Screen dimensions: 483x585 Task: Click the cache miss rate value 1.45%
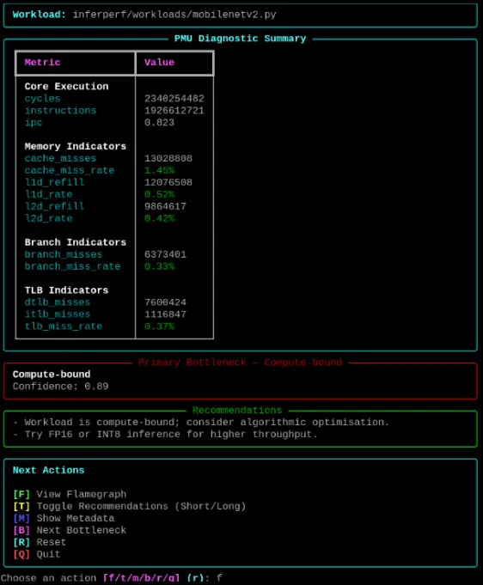tap(159, 170)
